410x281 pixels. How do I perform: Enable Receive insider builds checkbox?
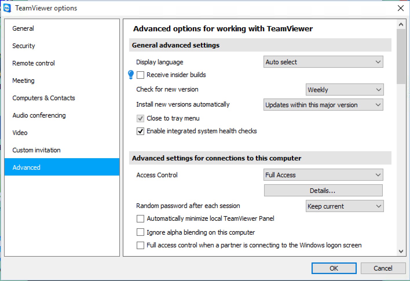click(x=140, y=75)
